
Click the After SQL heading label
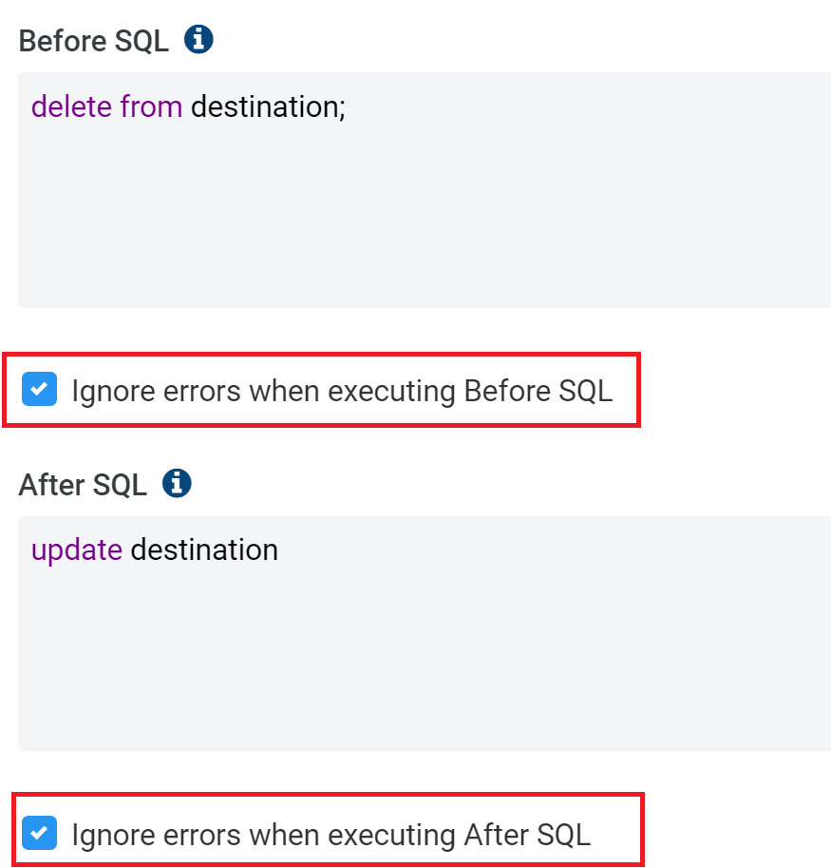click(83, 485)
